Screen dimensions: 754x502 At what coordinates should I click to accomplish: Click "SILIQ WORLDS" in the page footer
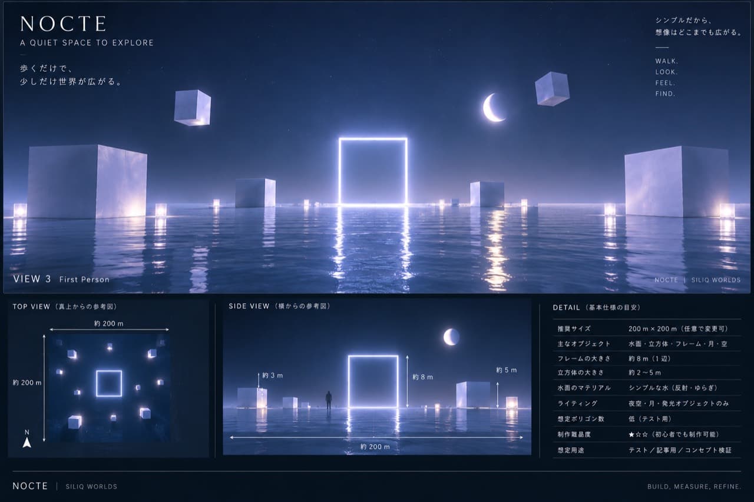click(91, 487)
